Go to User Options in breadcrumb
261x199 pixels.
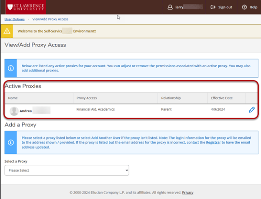(x=14, y=19)
